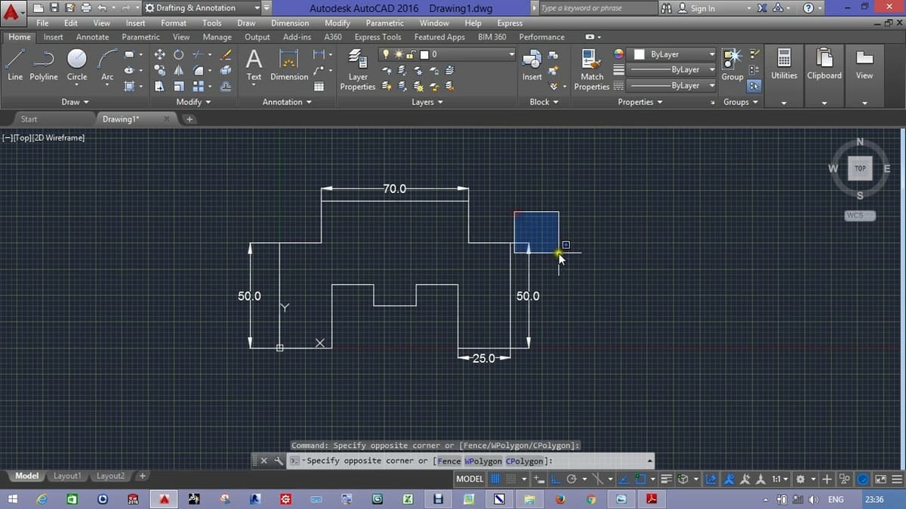The width and height of the screenshot is (906, 509).
Task: Click the Group tool
Action: [732, 65]
